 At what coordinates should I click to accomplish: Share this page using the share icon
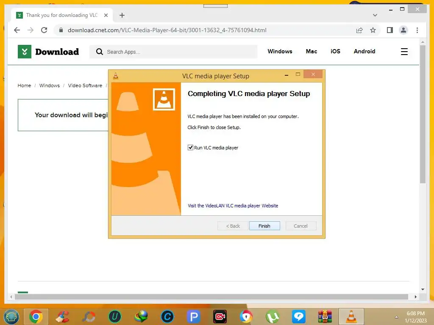pyautogui.click(x=359, y=30)
